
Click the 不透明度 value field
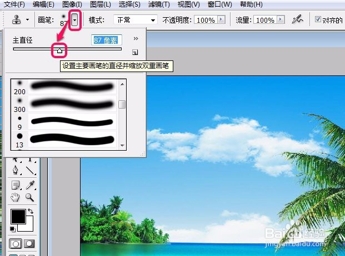pos(206,20)
